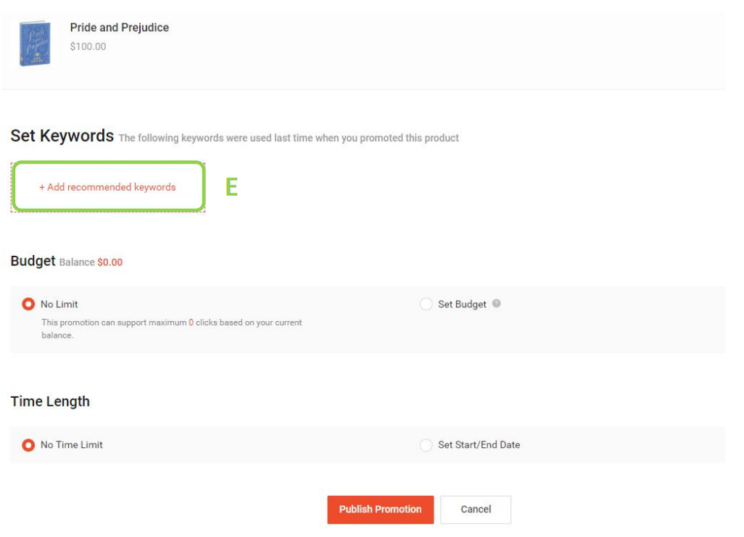The height and width of the screenshot is (537, 744).
Task: Click the Pride and Prejudice product title
Action: point(120,28)
